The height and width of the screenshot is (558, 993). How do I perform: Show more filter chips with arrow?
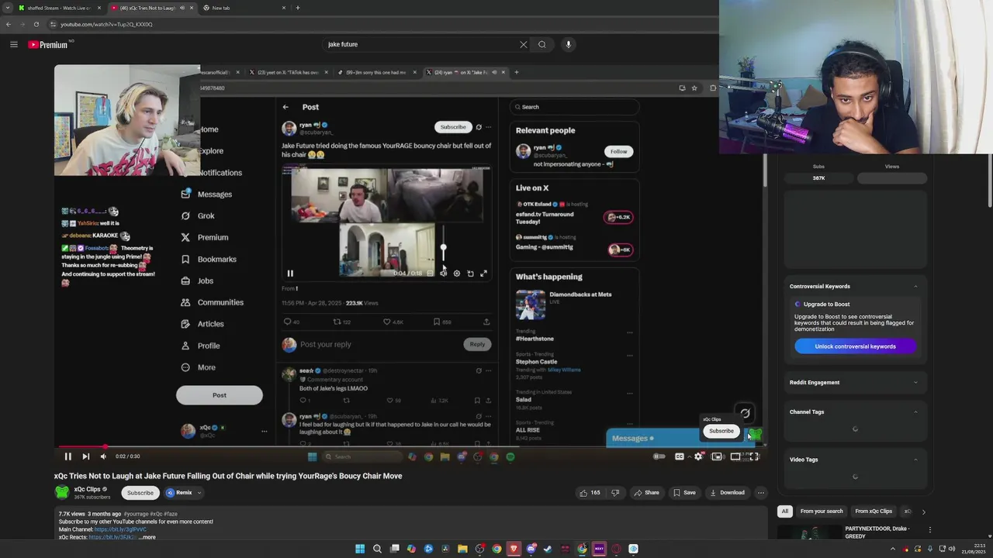923,511
